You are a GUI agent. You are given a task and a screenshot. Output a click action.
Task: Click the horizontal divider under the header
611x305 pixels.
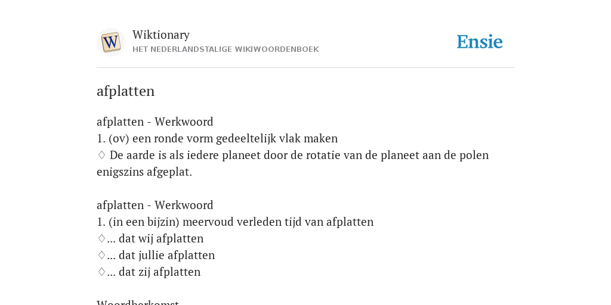(x=305, y=68)
